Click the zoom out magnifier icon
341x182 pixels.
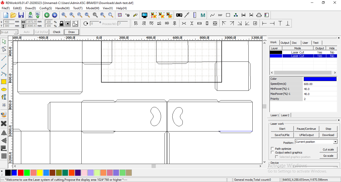coord(80,15)
